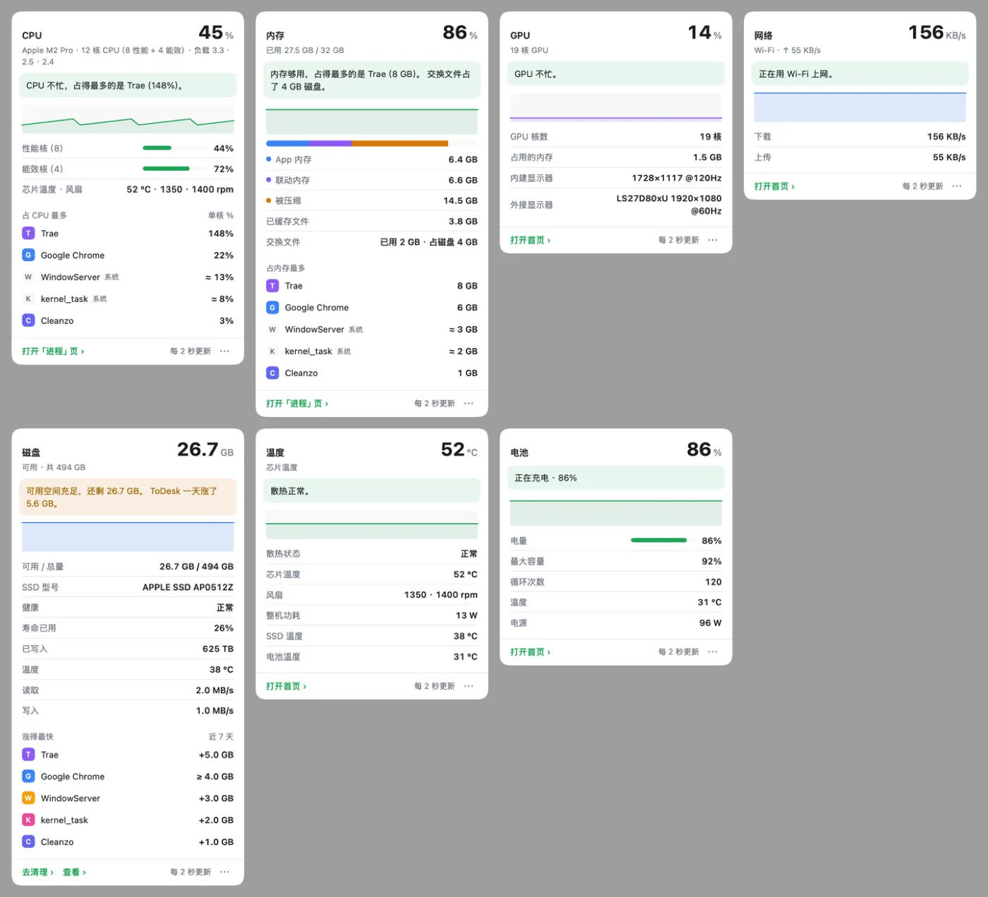
Task: Click Trae icon in CPU top processes list
Action: coord(28,234)
